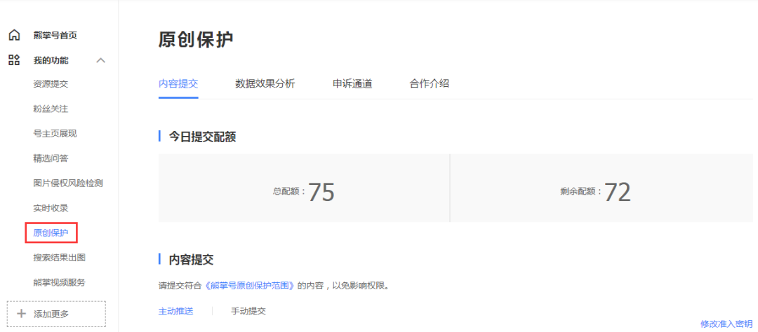Image resolution: width=758 pixels, height=332 pixels.
Task: Collapse the 我的功能 section chevron
Action: 100,60
